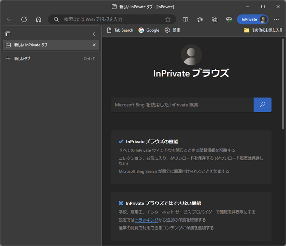Image resolution: width=286 pixels, height=246 pixels.
Task: Open the tab actions menu icon
Action: 8,34
